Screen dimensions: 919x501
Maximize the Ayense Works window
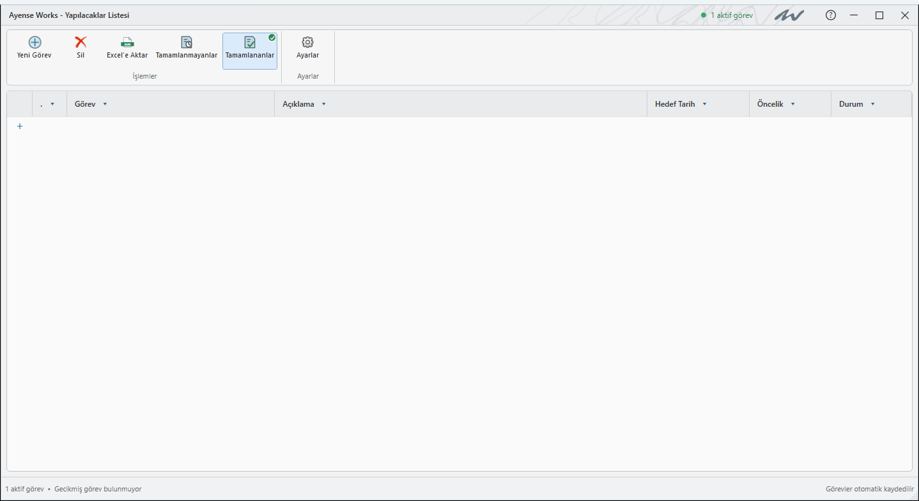click(879, 15)
